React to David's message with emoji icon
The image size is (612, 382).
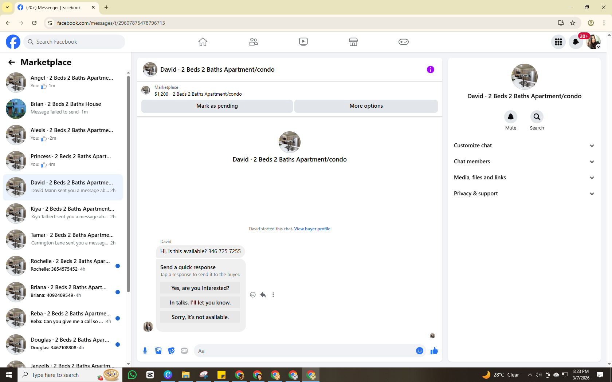253,295
